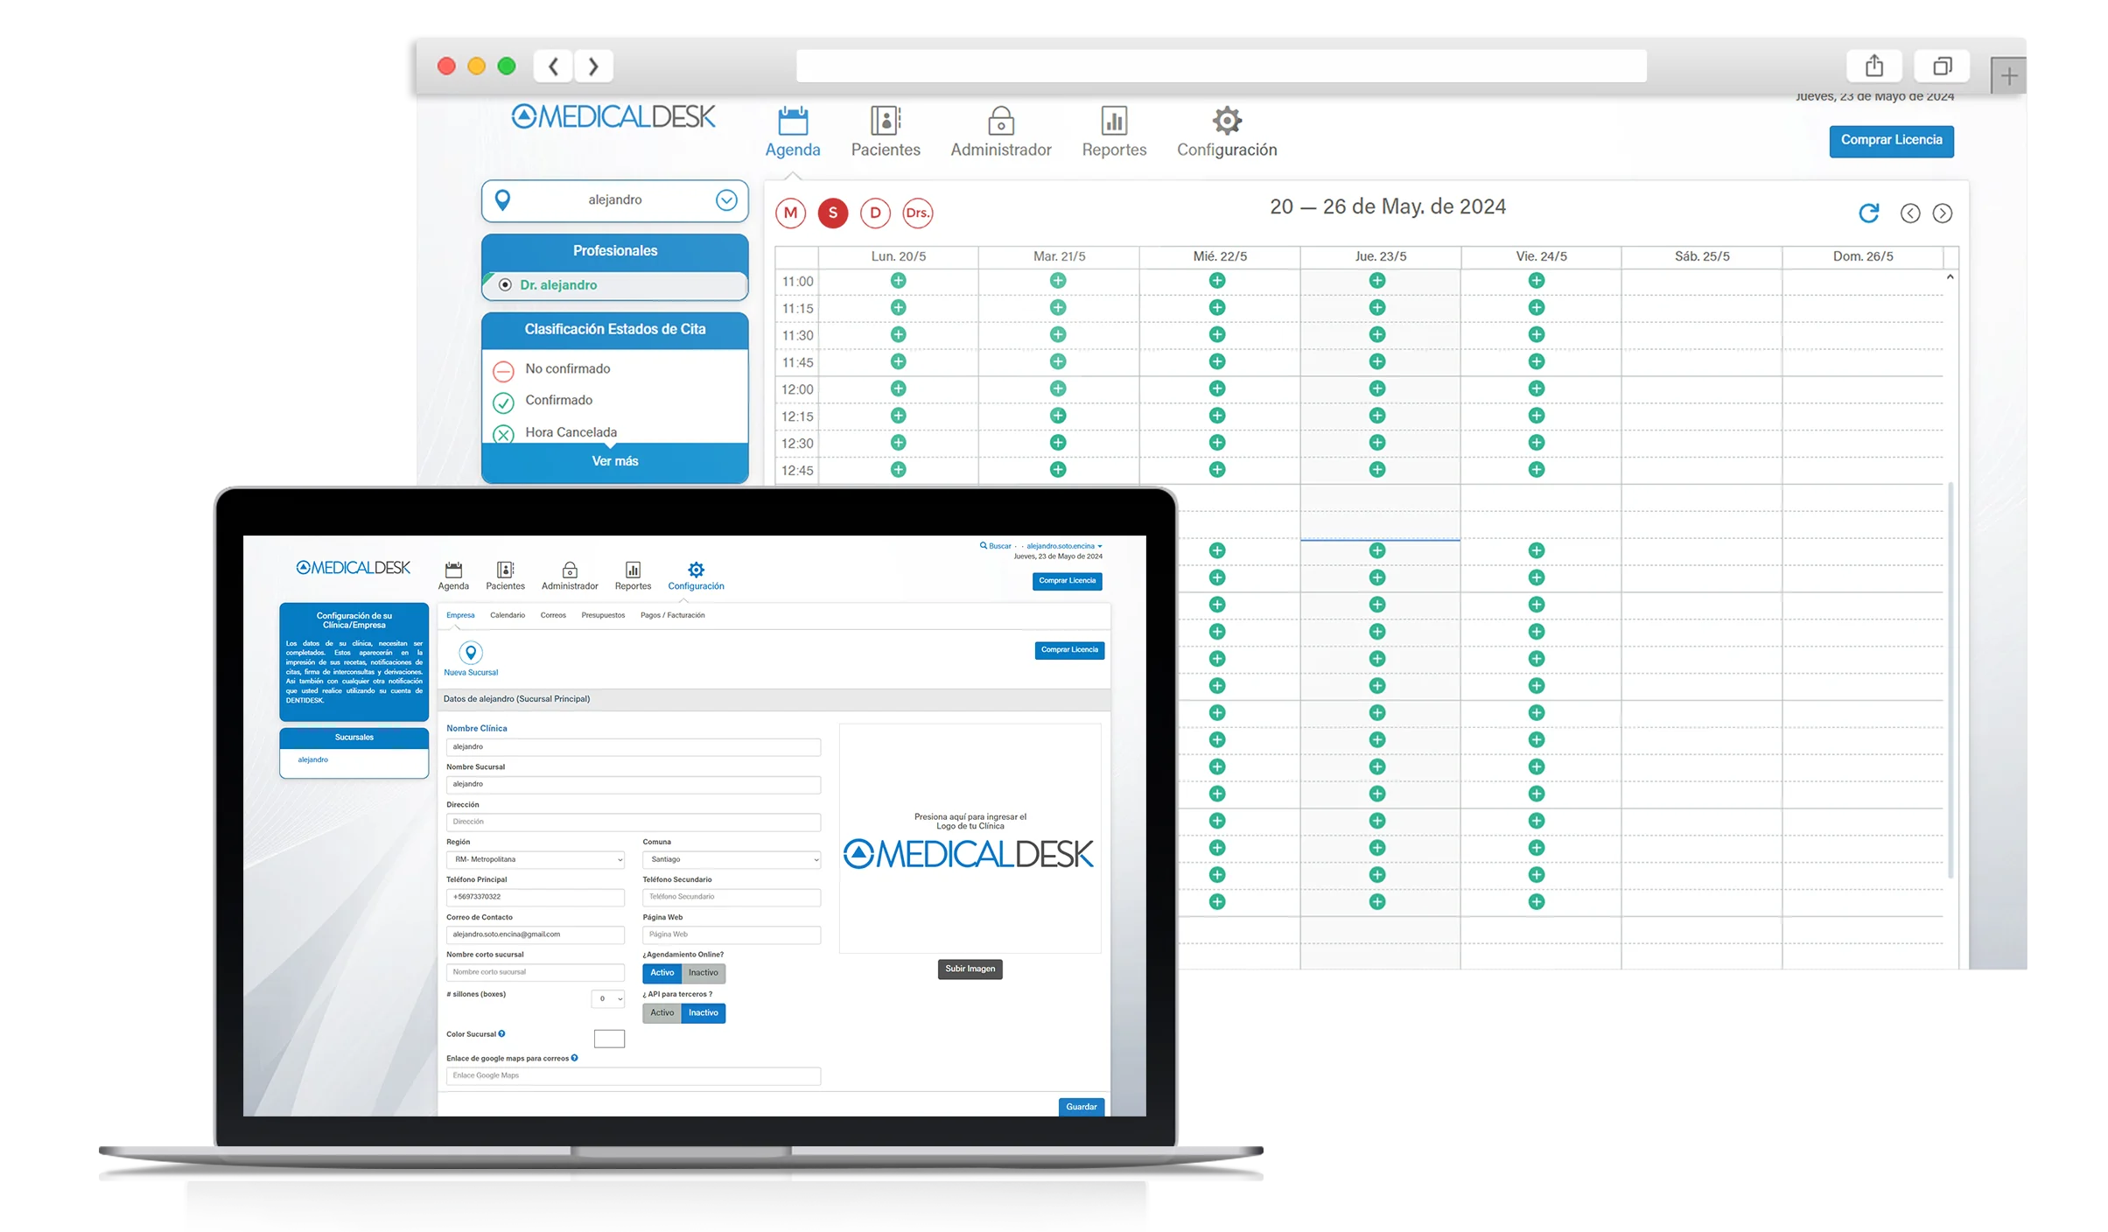Click the browser share icon

pos(1873,66)
